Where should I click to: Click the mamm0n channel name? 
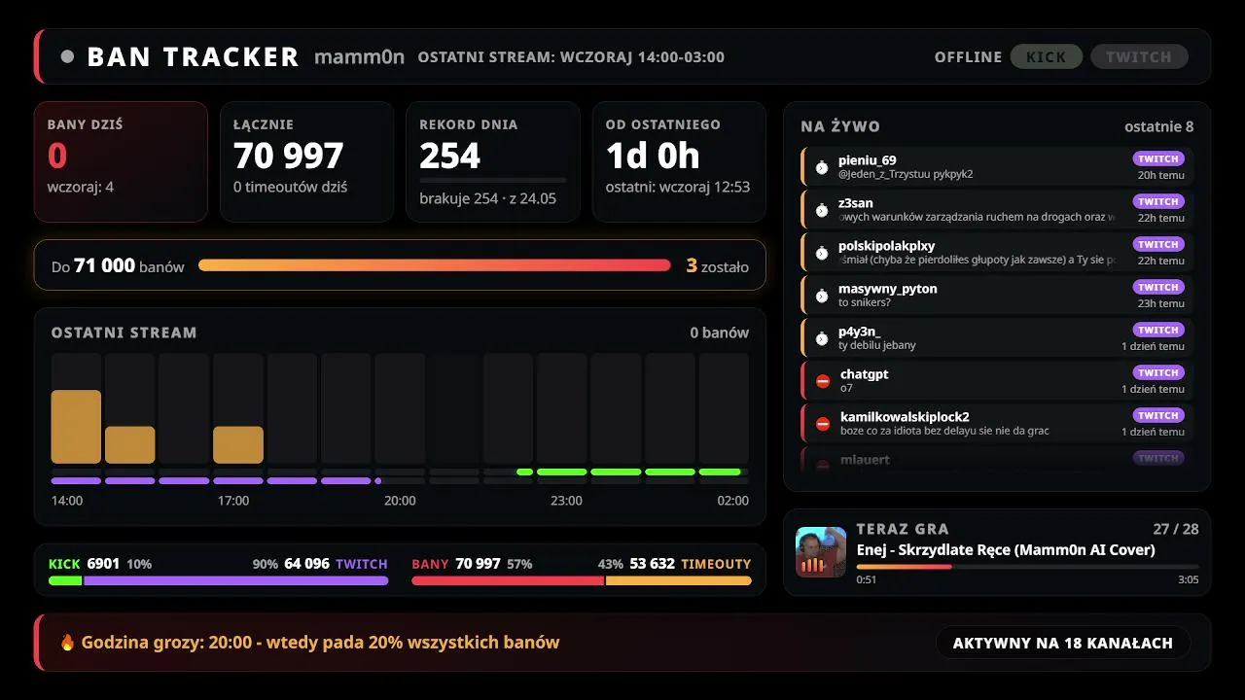coord(359,56)
